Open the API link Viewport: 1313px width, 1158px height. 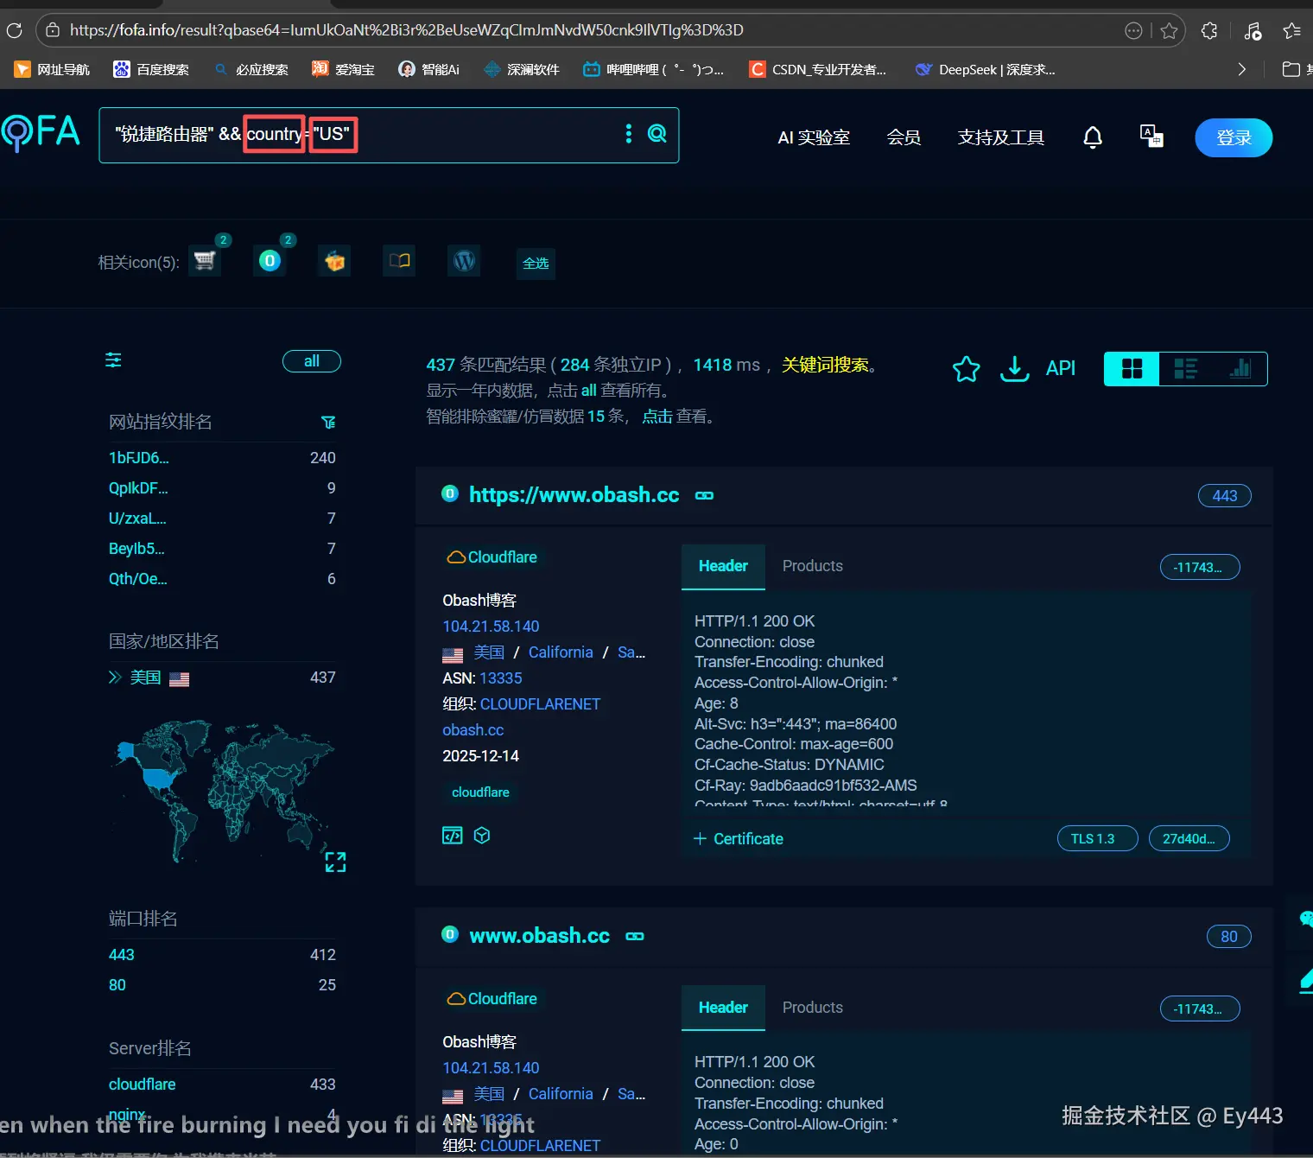pyautogui.click(x=1061, y=368)
